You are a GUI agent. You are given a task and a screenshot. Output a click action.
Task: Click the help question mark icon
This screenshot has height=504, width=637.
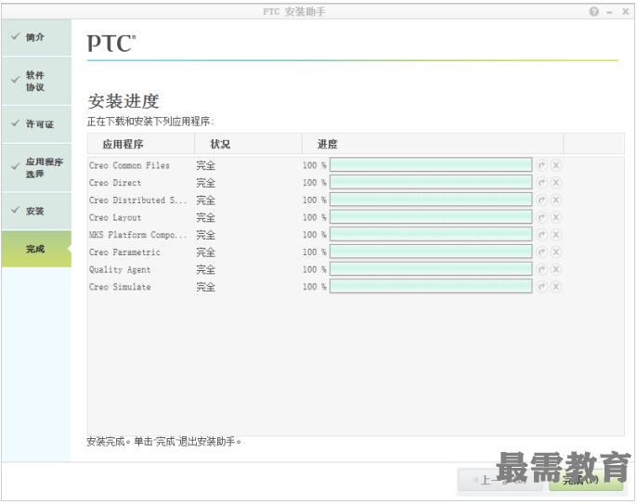pyautogui.click(x=593, y=11)
